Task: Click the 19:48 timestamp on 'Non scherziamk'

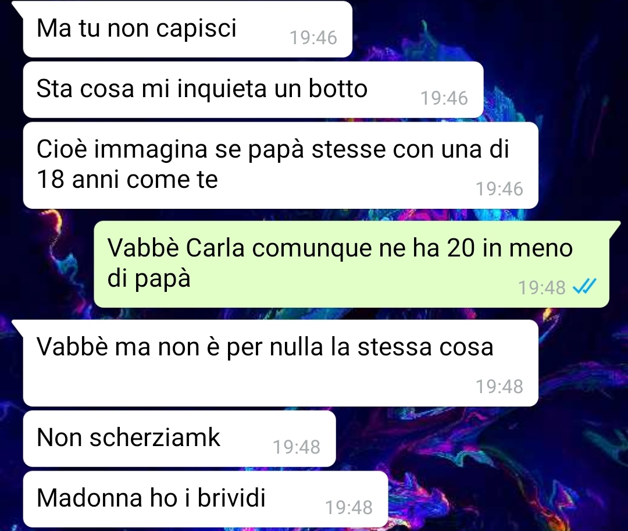Action: [297, 447]
